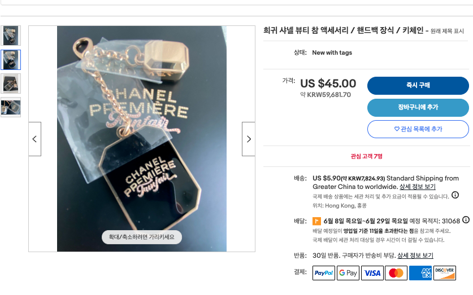The height and width of the screenshot is (295, 473).
Task: Click the Google Pay payment icon
Action: 348,273
